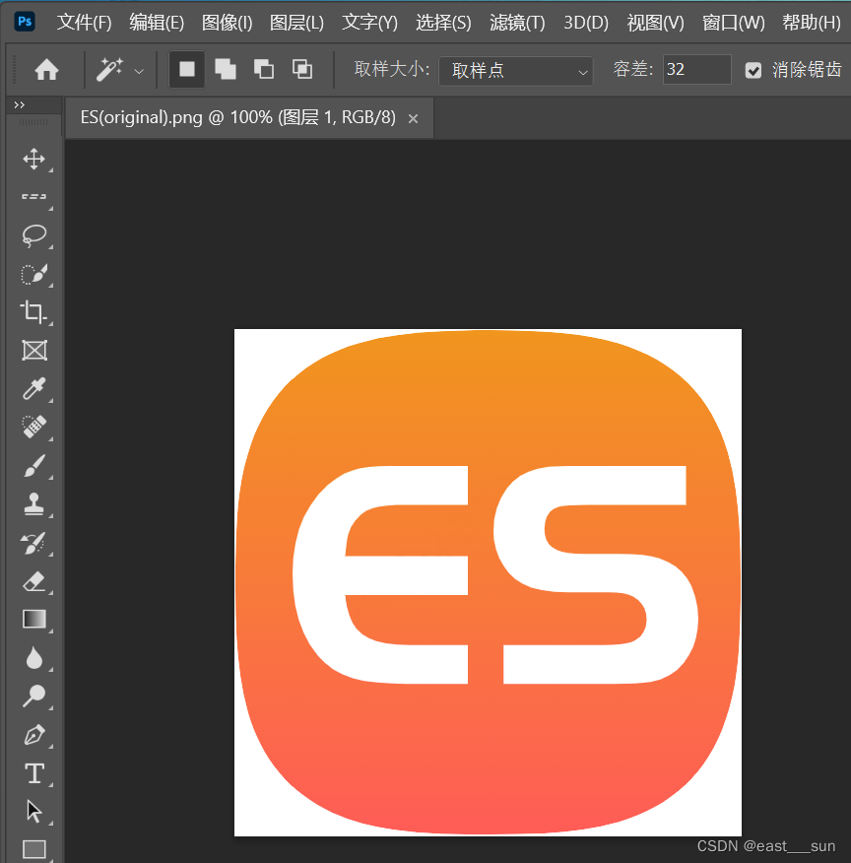This screenshot has height=863, width=851.
Task: Open the 文字(Y) menu
Action: [369, 23]
